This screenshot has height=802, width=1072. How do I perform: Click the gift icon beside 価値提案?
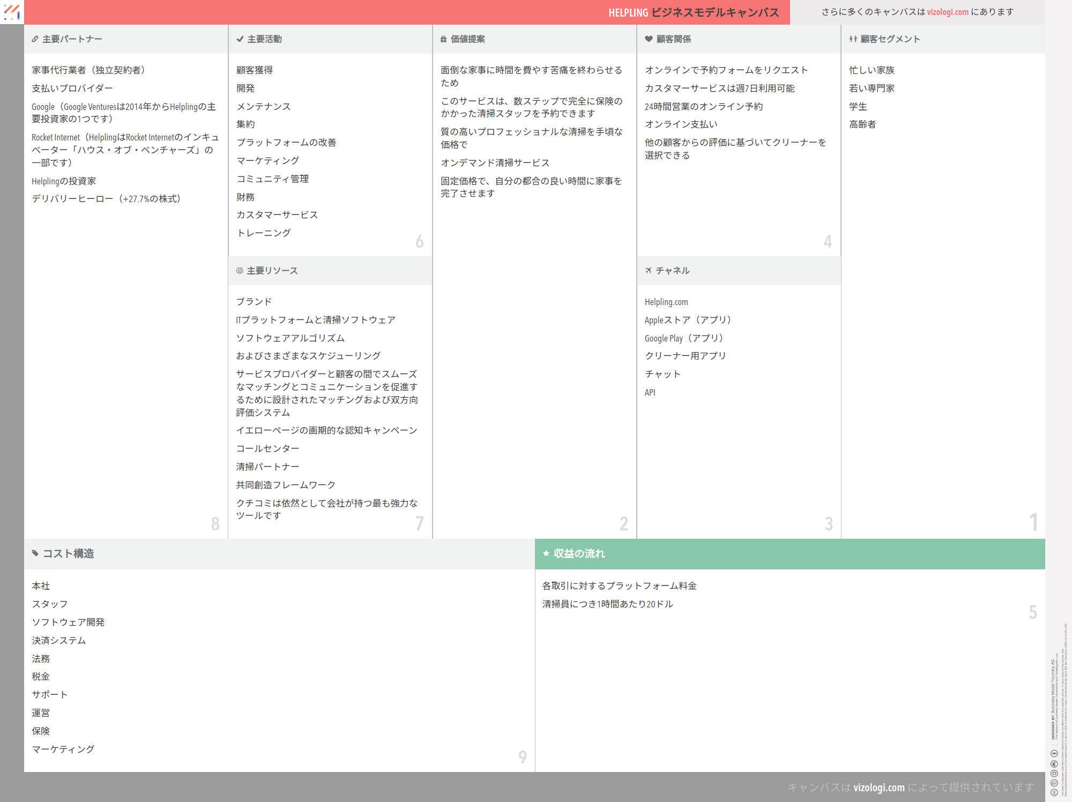pos(443,39)
